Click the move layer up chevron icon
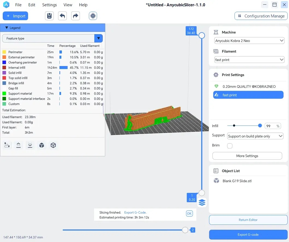Image resolution: width=289 pixels, height=242 pixels. pos(19,145)
